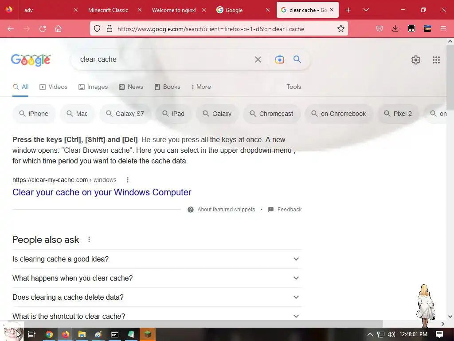Open Chrome from the taskbar
The width and height of the screenshot is (454, 341).
(49, 334)
